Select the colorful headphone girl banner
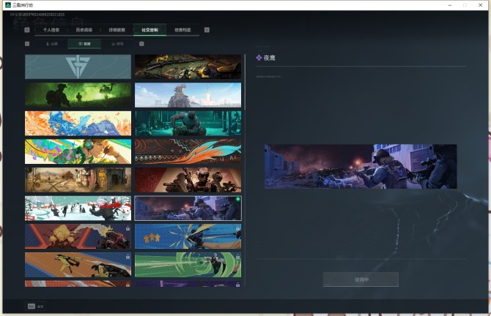This screenshot has height=316, width=491. click(x=78, y=151)
